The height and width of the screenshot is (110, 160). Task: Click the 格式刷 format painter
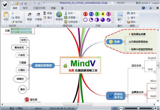click(17, 22)
